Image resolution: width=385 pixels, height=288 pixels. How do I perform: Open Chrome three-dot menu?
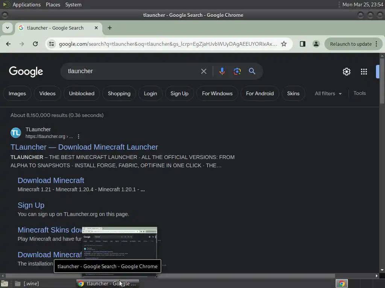pyautogui.click(x=376, y=44)
